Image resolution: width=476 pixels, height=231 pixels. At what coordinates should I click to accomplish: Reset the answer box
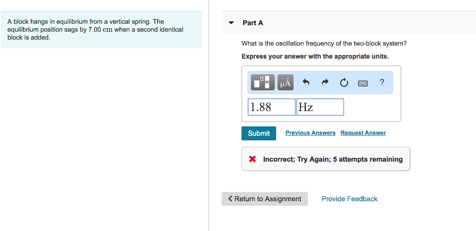[344, 83]
